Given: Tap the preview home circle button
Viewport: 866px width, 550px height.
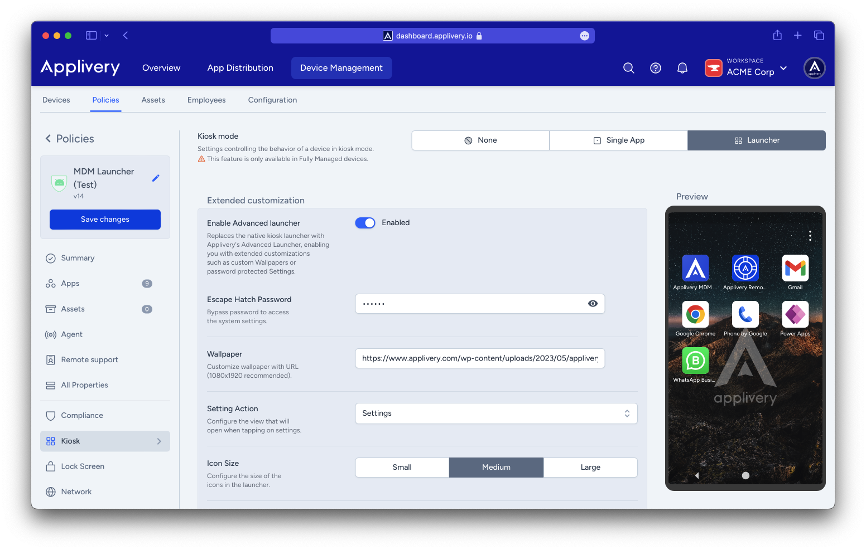Looking at the screenshot, I should [745, 475].
